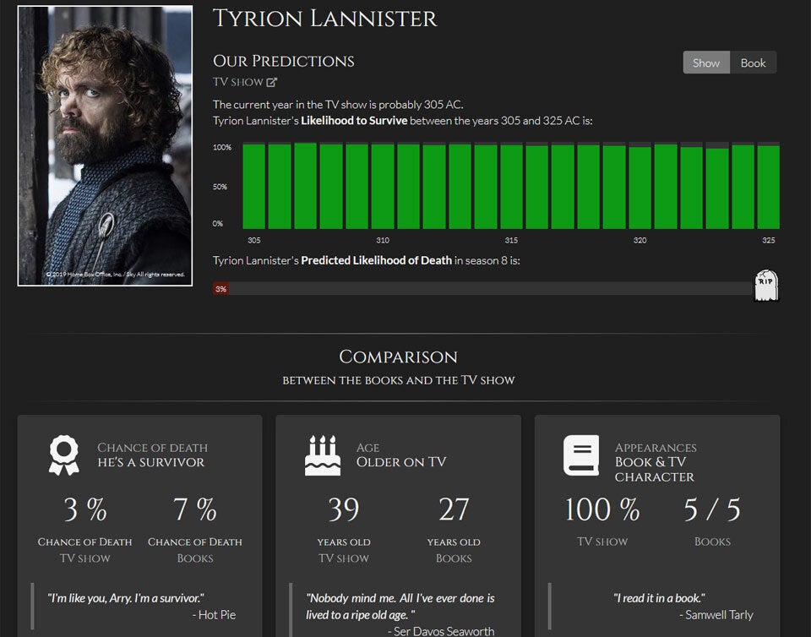Click the survival bar for year 305
The height and width of the screenshot is (637, 811).
tap(253, 186)
